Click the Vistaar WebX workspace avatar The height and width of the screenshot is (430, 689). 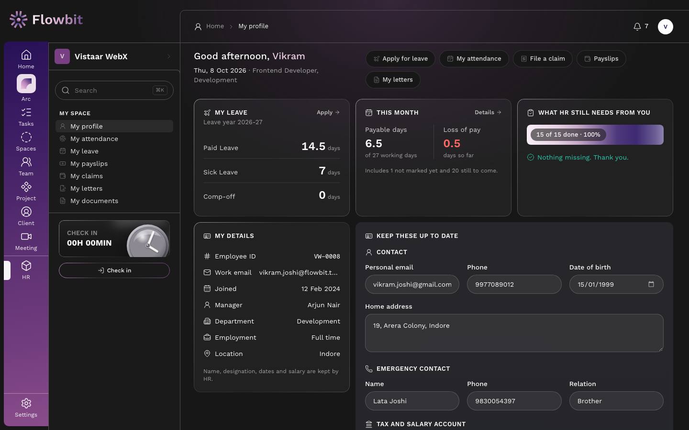62,56
